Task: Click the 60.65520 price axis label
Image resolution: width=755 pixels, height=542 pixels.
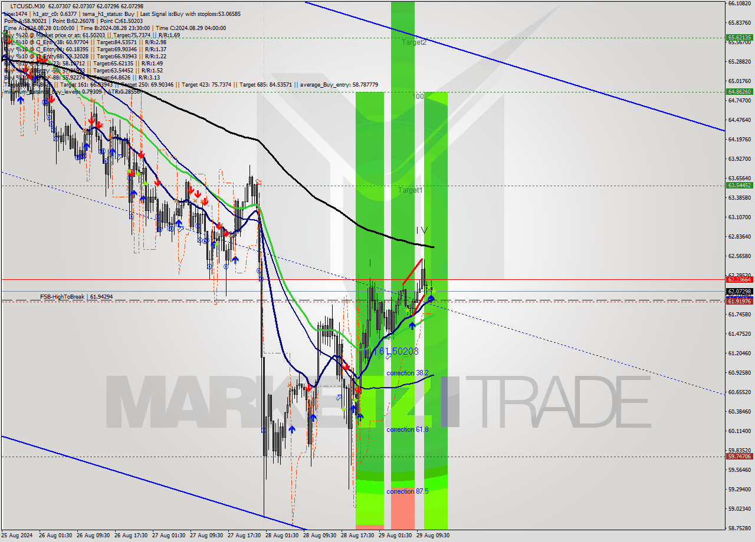Action: [739, 392]
